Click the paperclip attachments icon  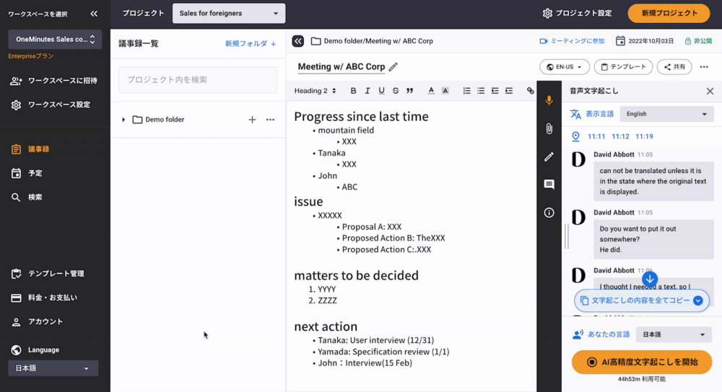click(x=549, y=129)
